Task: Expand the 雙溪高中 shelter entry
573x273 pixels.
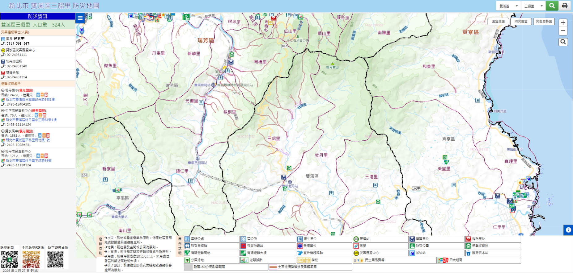Action: 3,131
